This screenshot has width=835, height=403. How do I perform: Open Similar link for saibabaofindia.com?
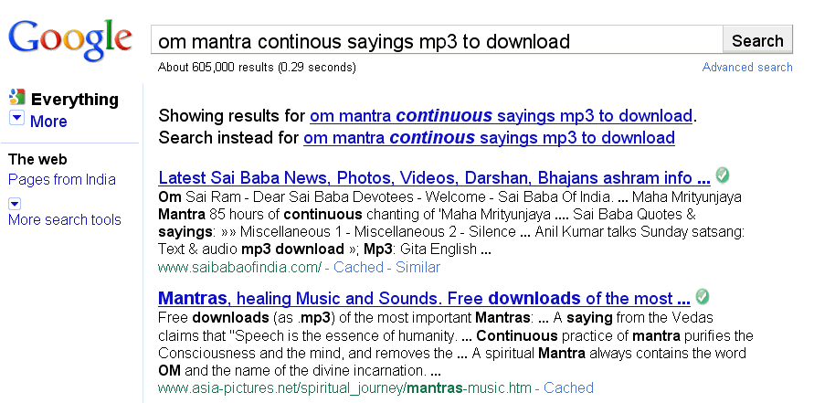click(x=417, y=267)
